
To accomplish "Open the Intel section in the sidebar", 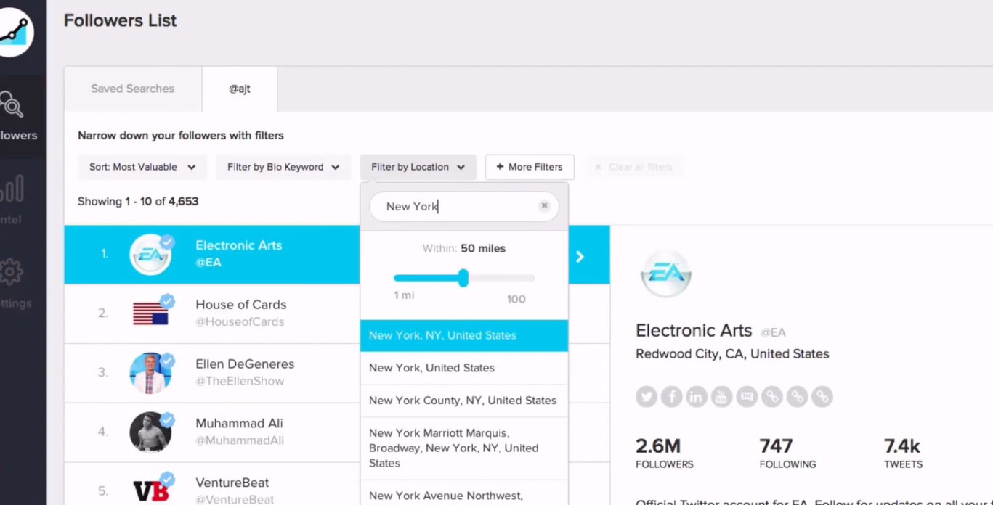I will pos(13,200).
